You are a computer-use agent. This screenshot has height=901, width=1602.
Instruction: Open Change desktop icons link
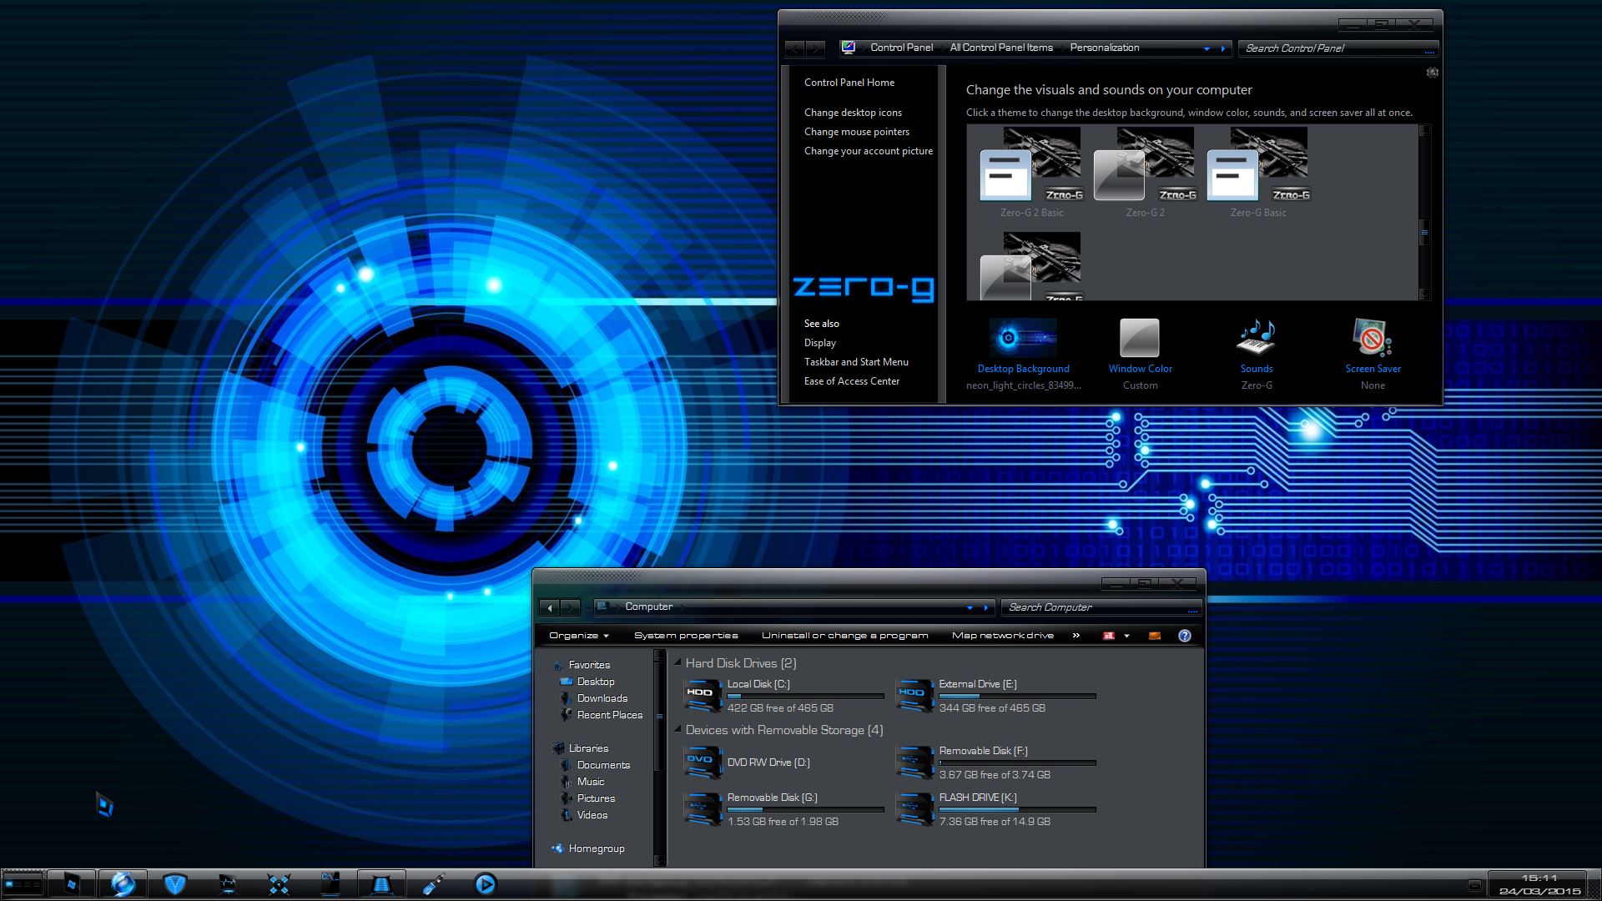(x=852, y=113)
